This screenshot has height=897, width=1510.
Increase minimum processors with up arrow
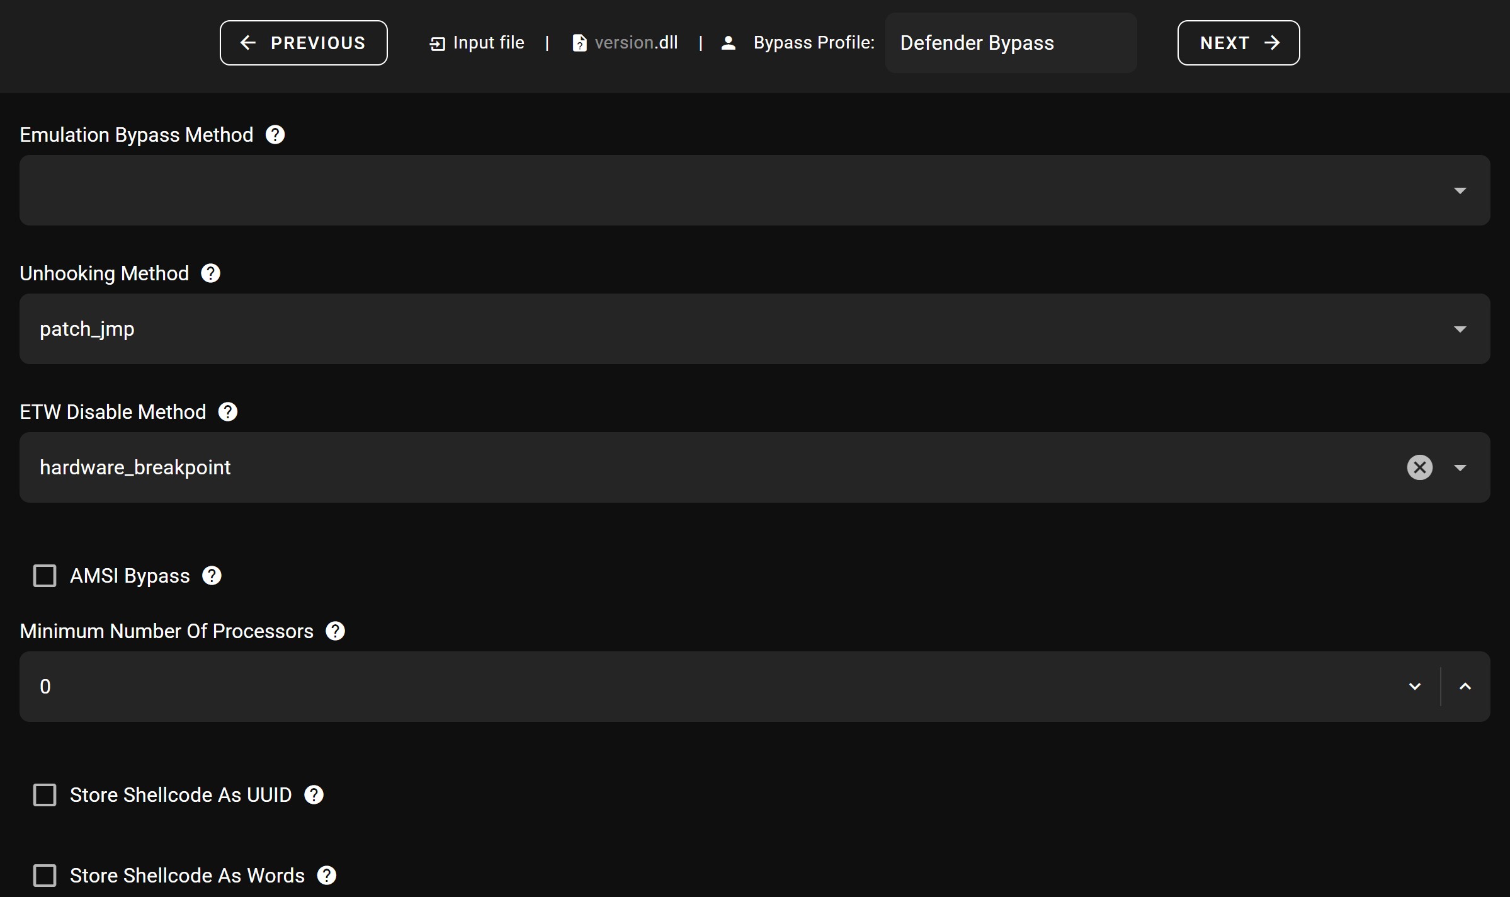pos(1465,687)
